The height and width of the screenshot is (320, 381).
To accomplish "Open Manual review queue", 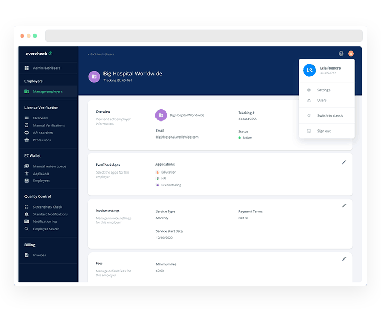I will point(49,167).
